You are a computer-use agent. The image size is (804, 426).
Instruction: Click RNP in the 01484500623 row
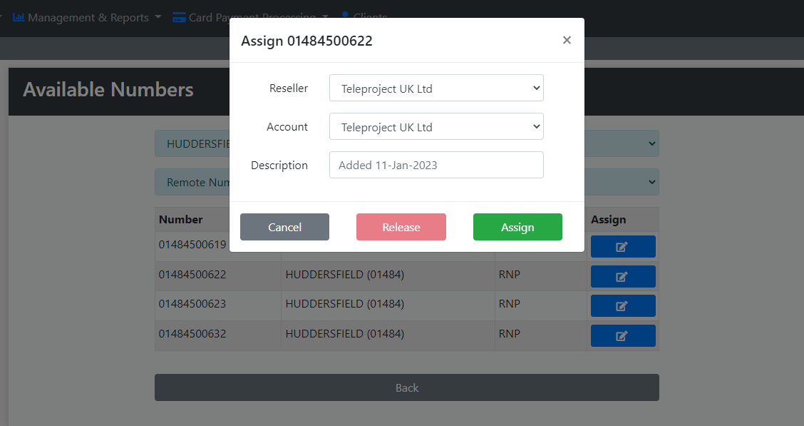click(509, 304)
